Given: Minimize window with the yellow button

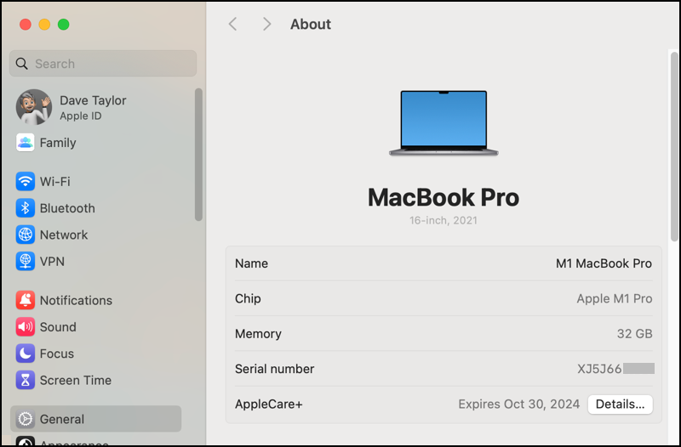Looking at the screenshot, I should (x=44, y=25).
